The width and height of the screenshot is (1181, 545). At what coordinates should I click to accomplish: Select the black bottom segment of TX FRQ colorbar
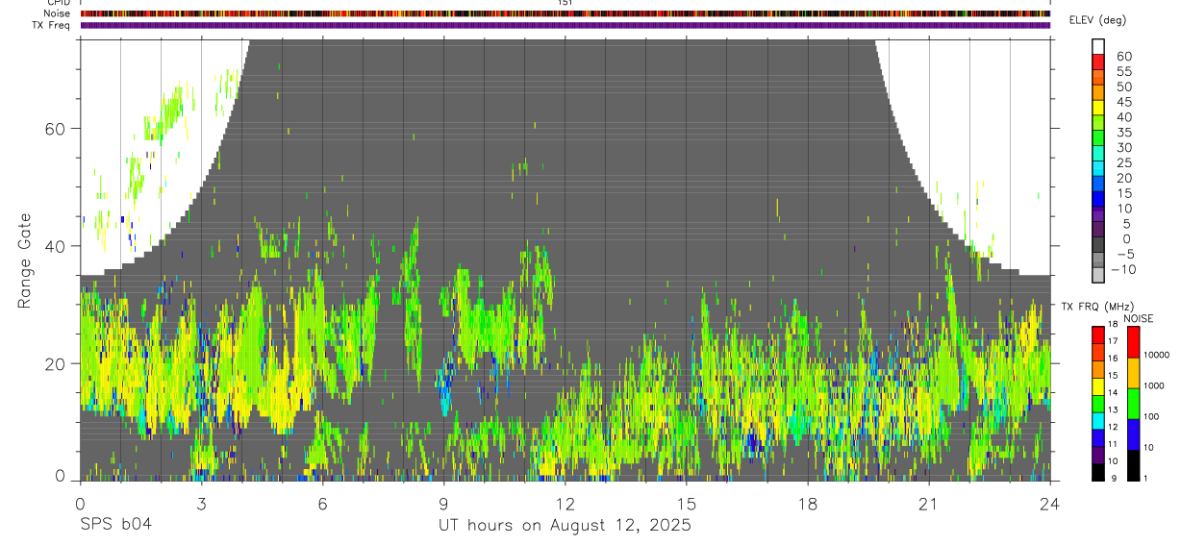click(x=1097, y=471)
